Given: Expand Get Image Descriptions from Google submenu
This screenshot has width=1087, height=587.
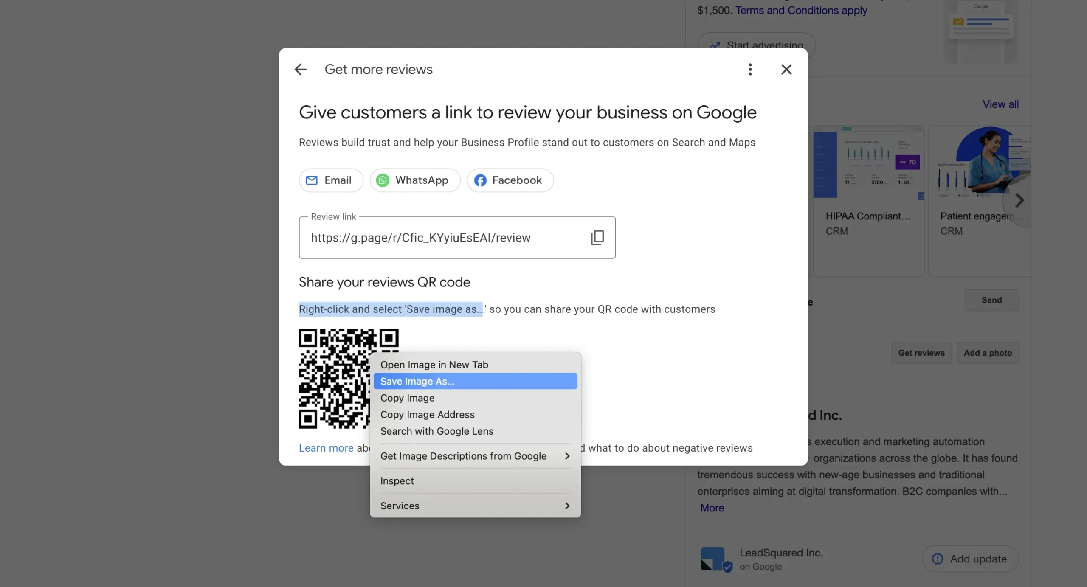Looking at the screenshot, I should coord(475,456).
